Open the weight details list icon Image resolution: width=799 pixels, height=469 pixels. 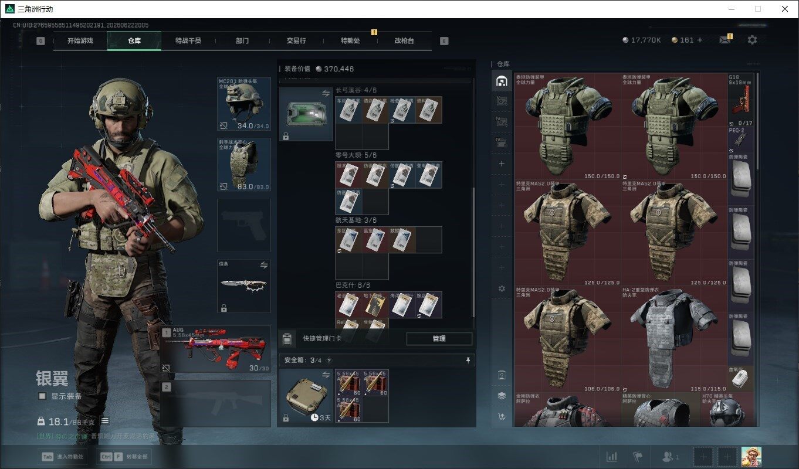coord(105,421)
